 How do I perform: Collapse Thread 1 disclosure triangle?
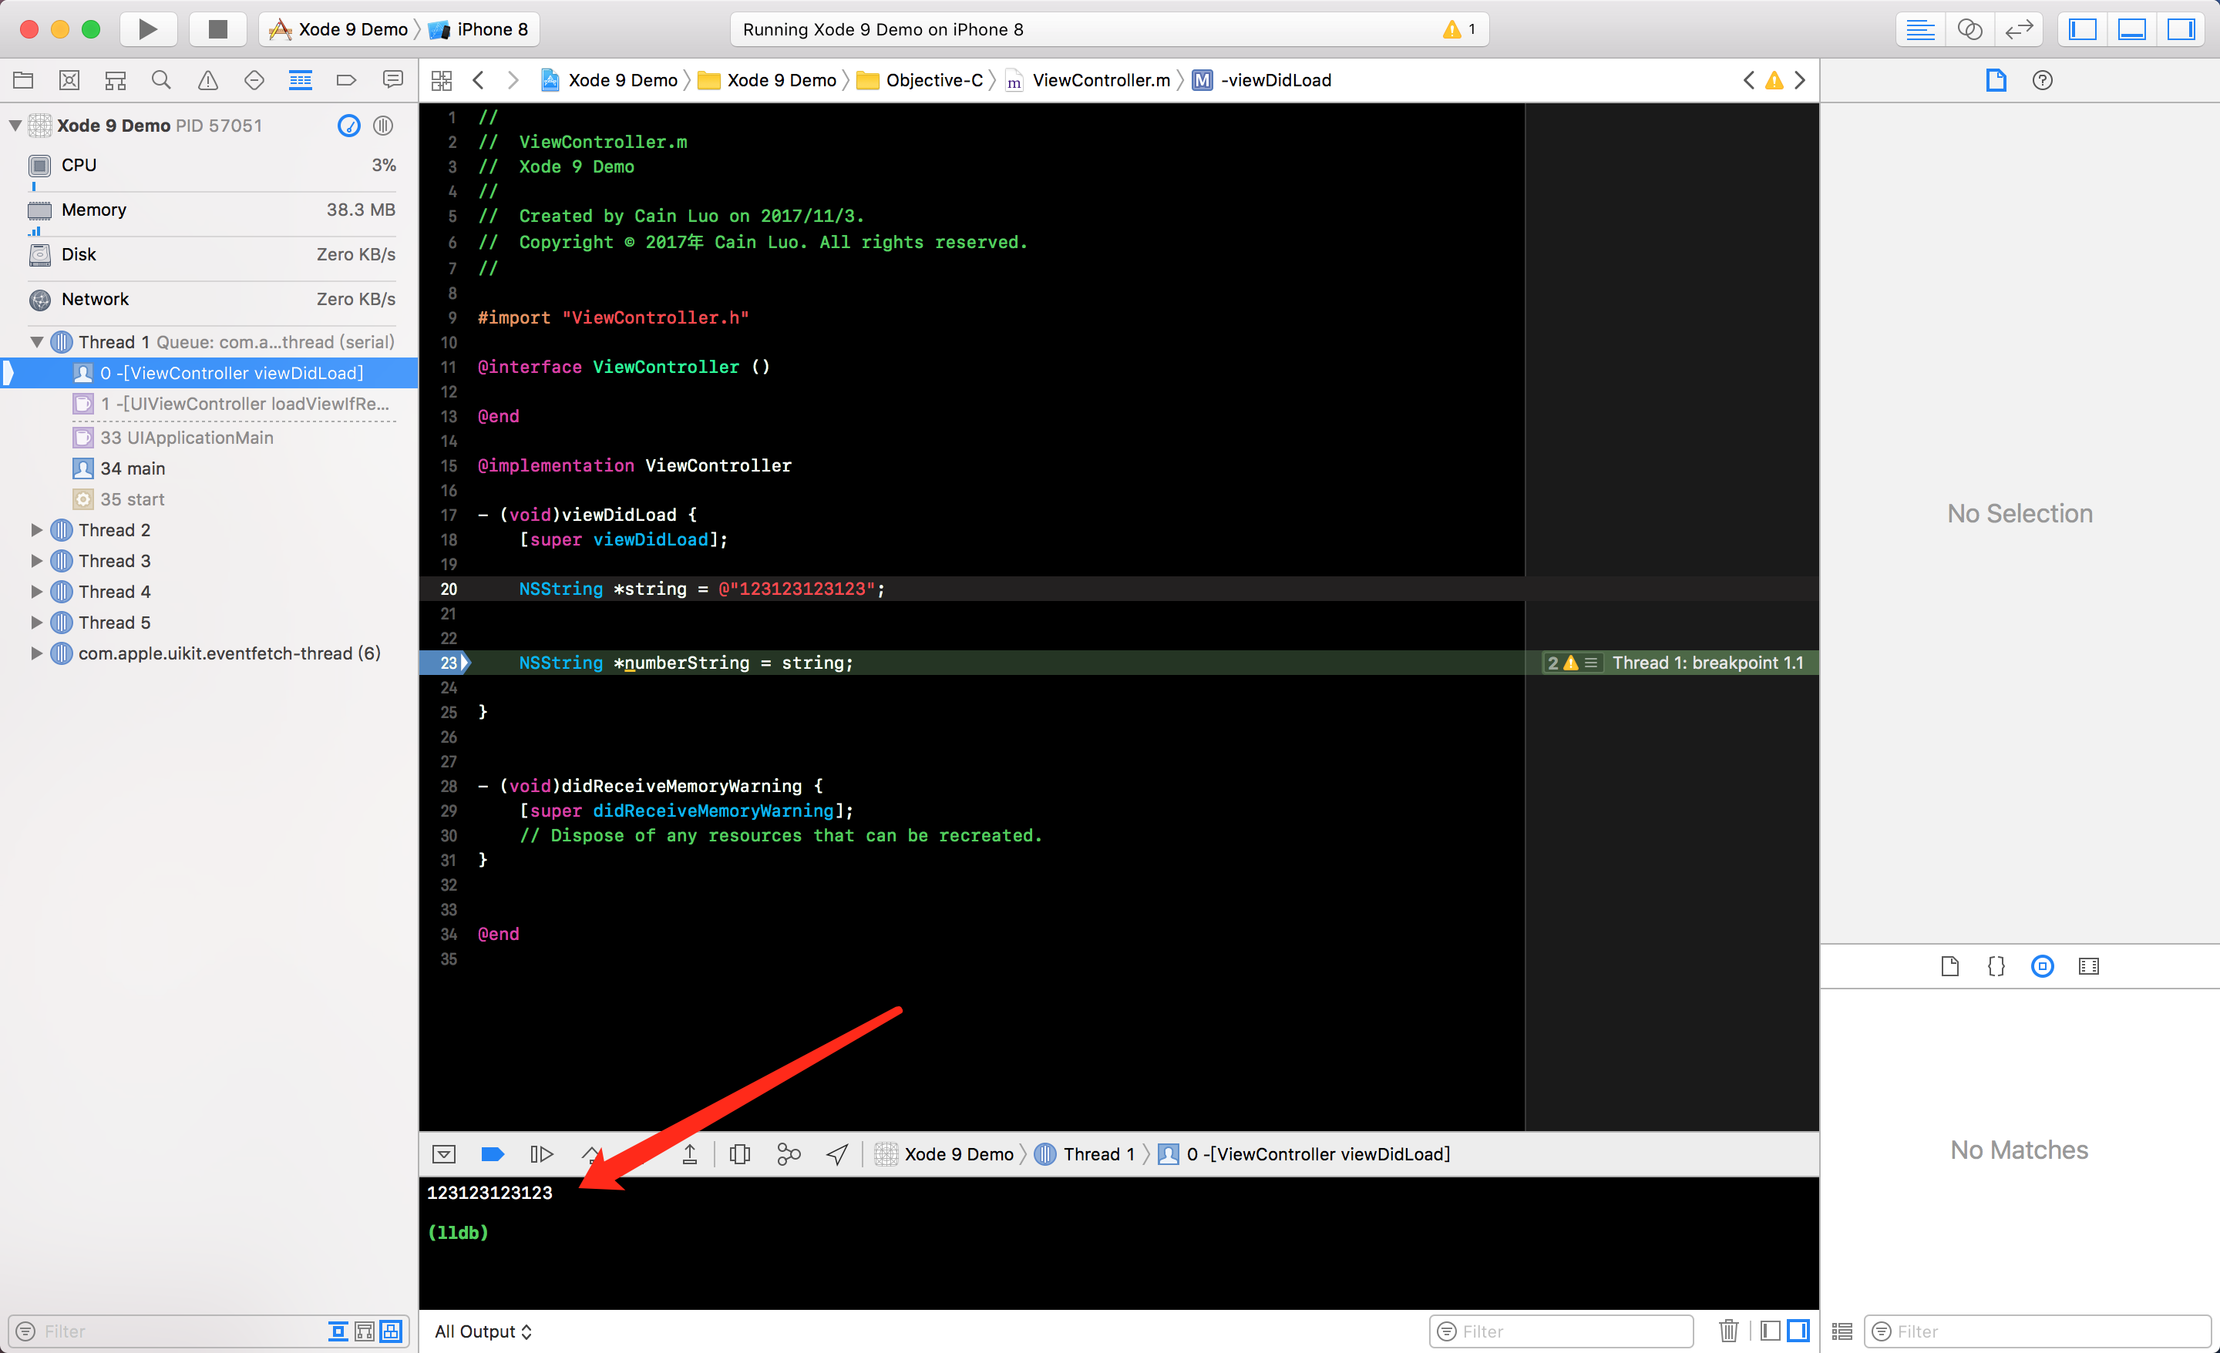(x=36, y=342)
